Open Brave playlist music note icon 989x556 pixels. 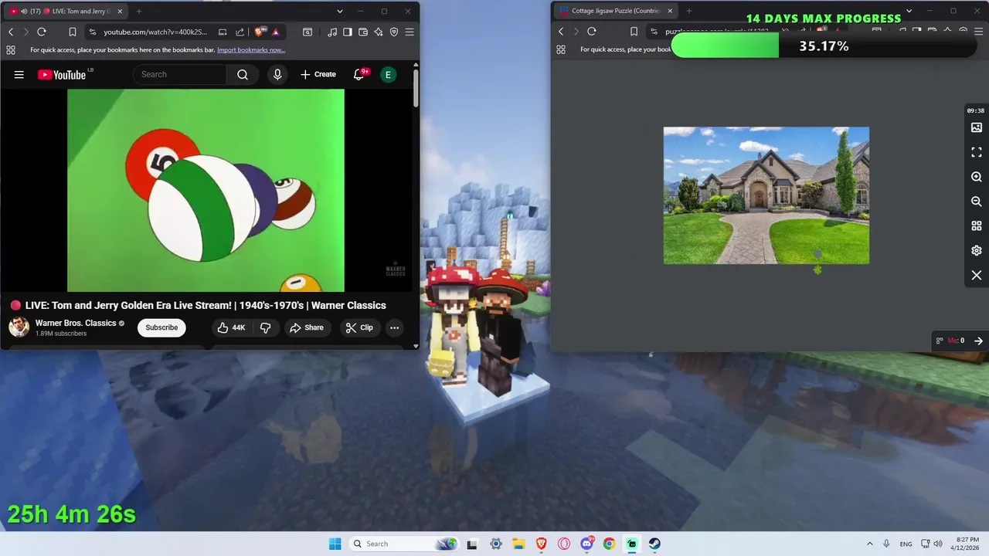332,32
